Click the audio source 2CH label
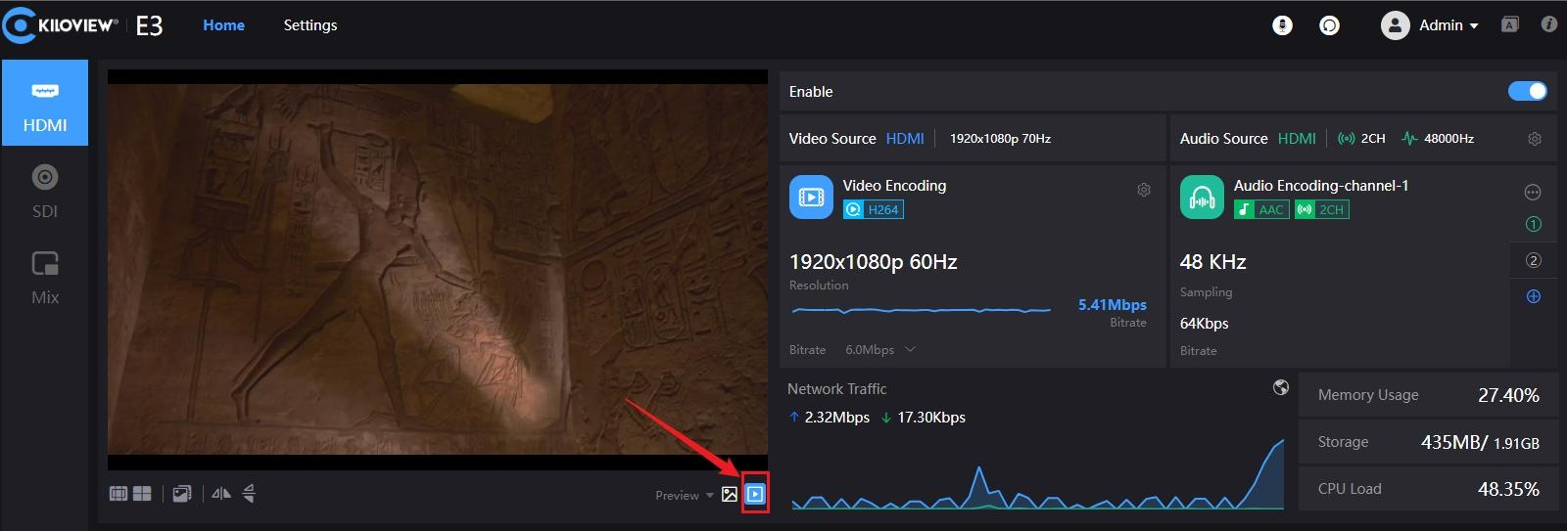The width and height of the screenshot is (1567, 531). [1373, 139]
